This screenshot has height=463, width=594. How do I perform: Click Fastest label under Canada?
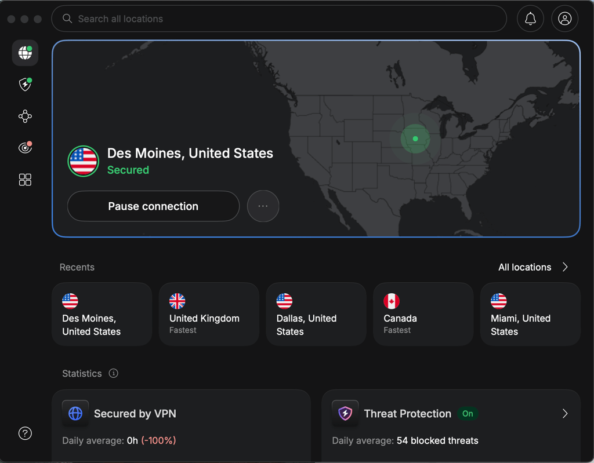tap(397, 330)
